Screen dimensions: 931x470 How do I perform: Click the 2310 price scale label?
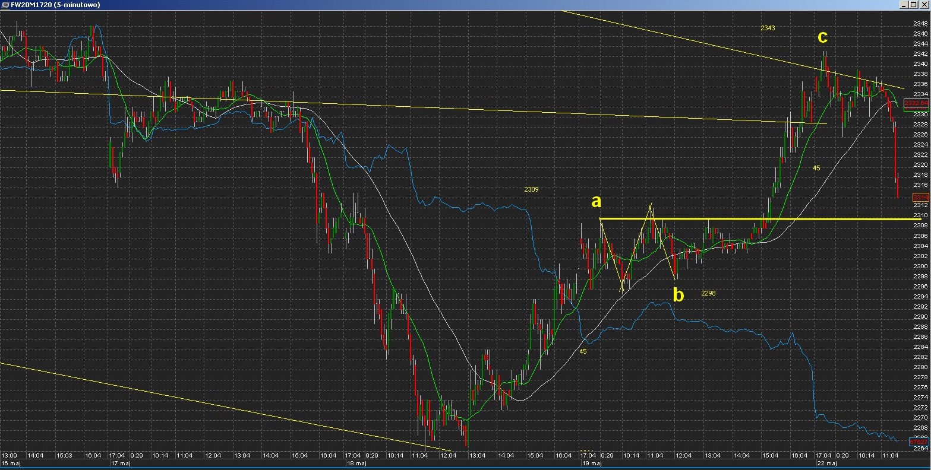coord(920,215)
